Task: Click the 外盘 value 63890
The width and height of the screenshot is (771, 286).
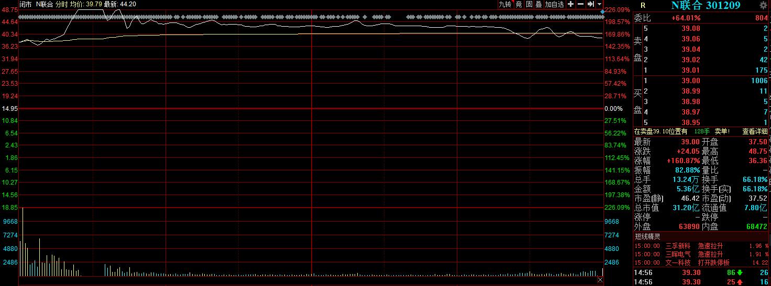Action: [x=690, y=227]
